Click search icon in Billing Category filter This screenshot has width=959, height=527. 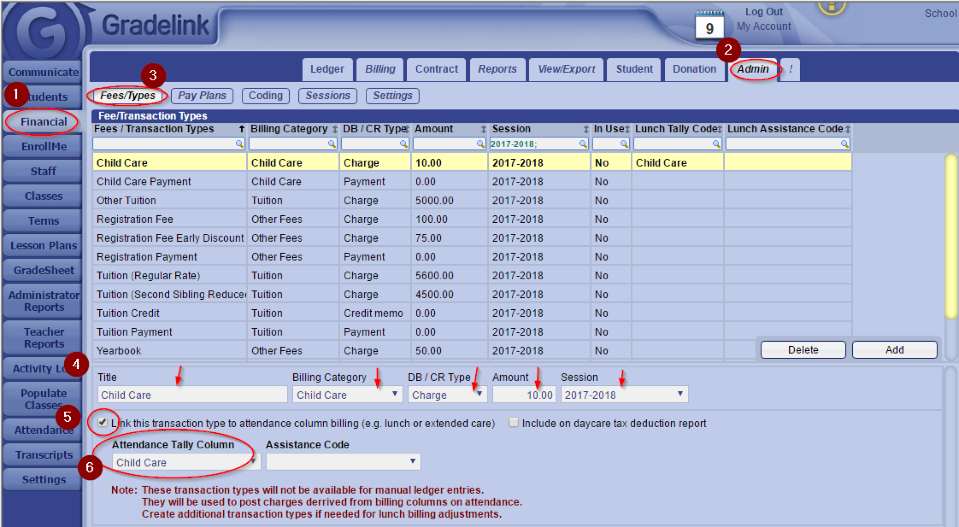coord(332,144)
